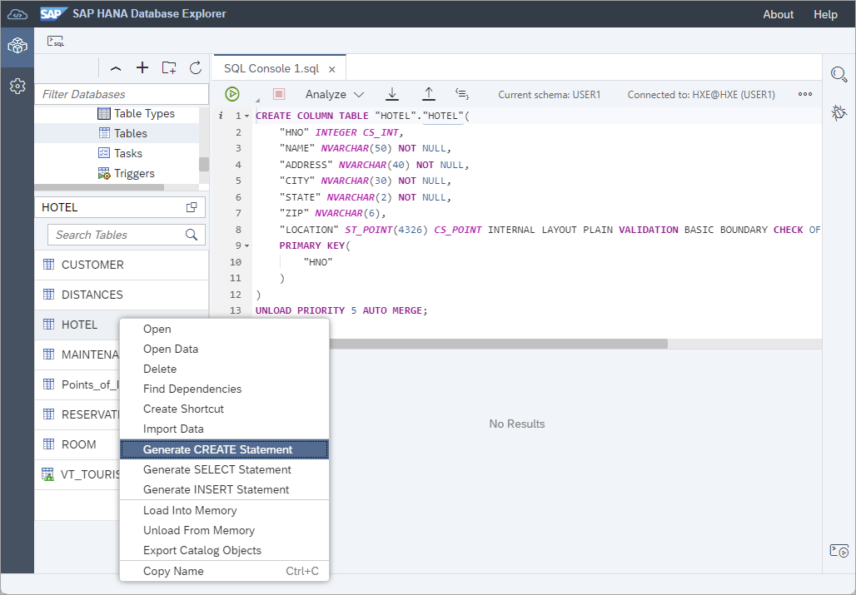Screen dimensions: 856x595
Task: Select the RESERVATI... table row
Action: (x=77, y=415)
